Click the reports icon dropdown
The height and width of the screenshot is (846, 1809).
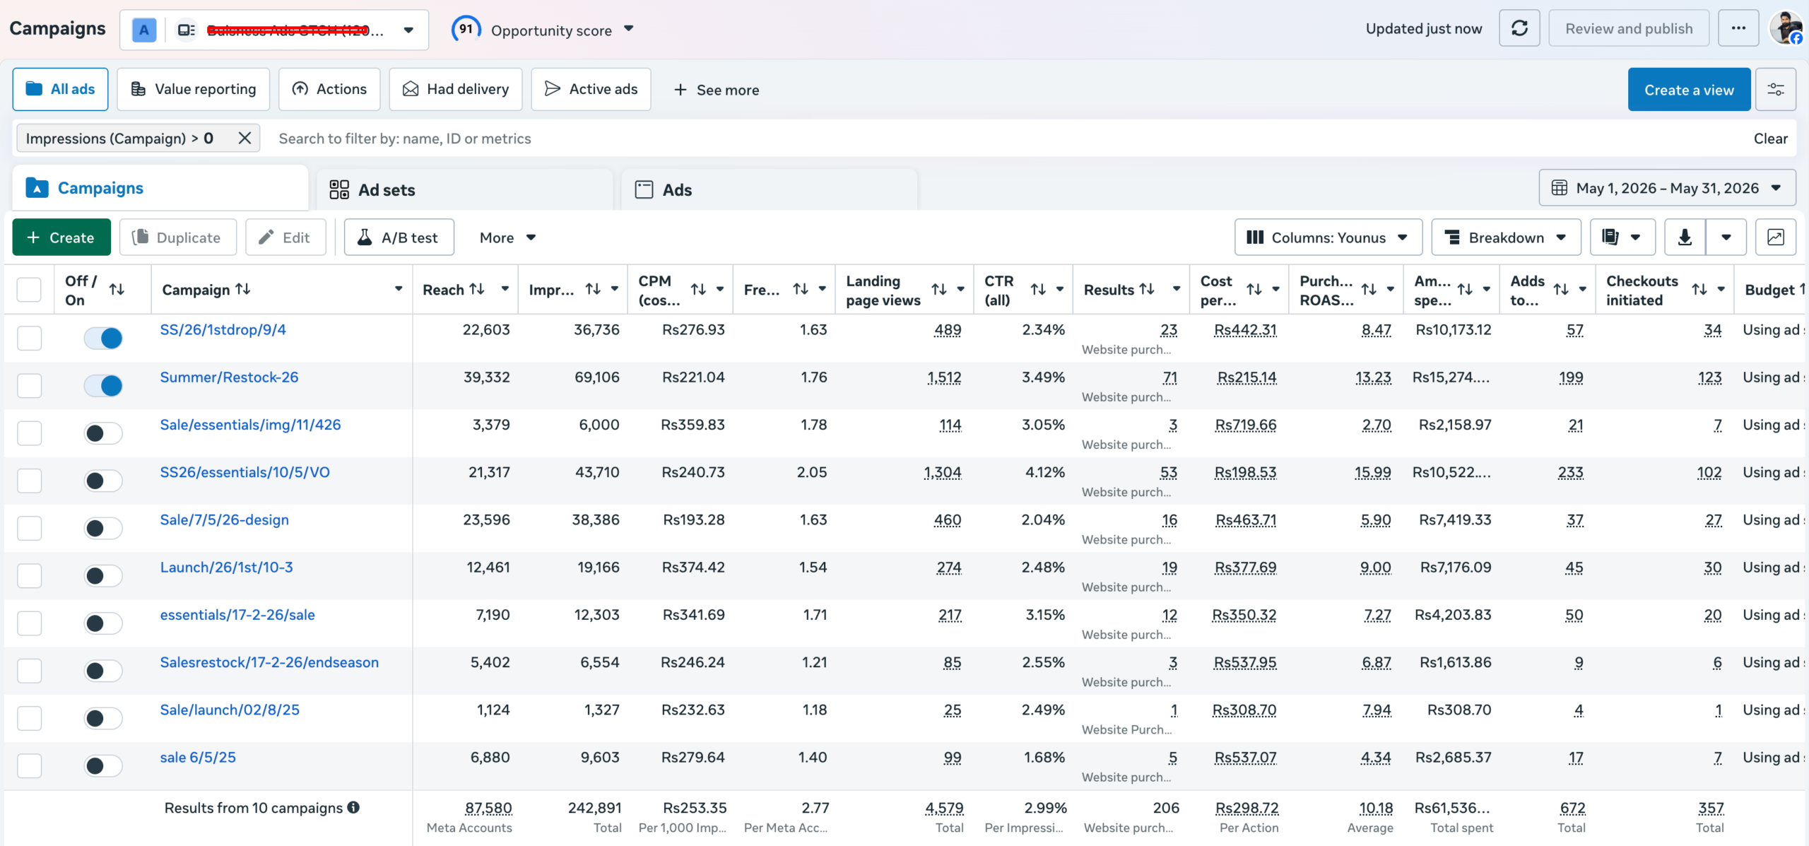[x=1622, y=237]
